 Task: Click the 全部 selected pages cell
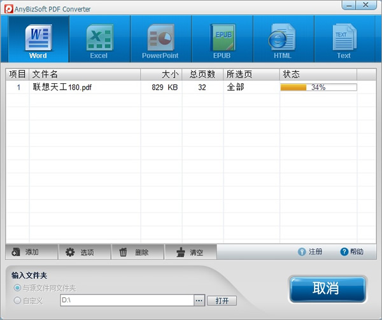[236, 87]
